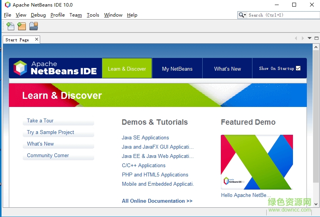Screen dimensions: 320x217
Task: Click the Featured Demo thumbnail image
Action: (257, 162)
